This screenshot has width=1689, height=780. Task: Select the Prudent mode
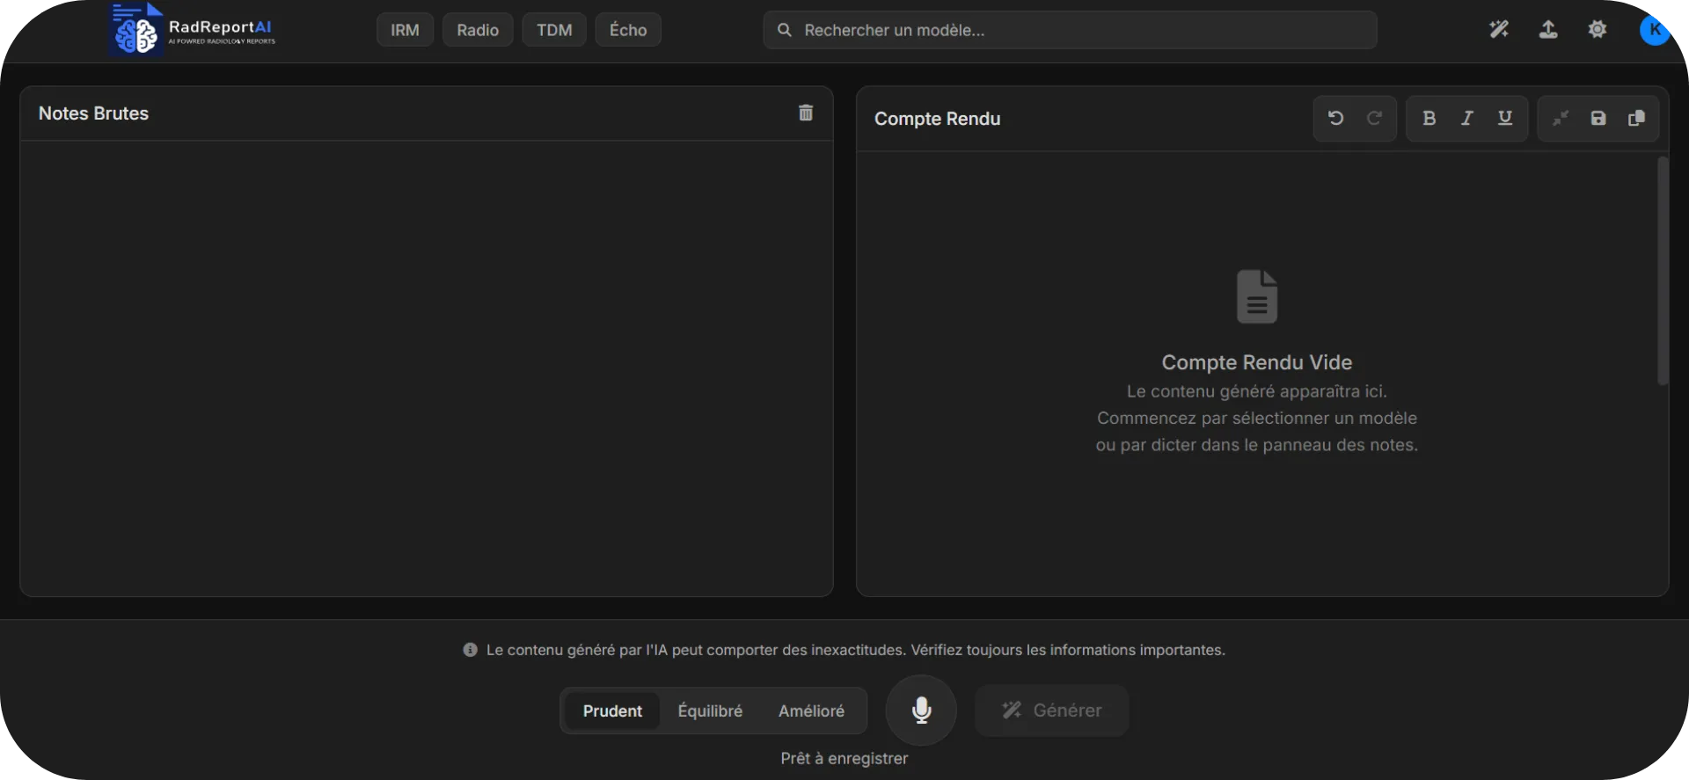click(x=612, y=711)
